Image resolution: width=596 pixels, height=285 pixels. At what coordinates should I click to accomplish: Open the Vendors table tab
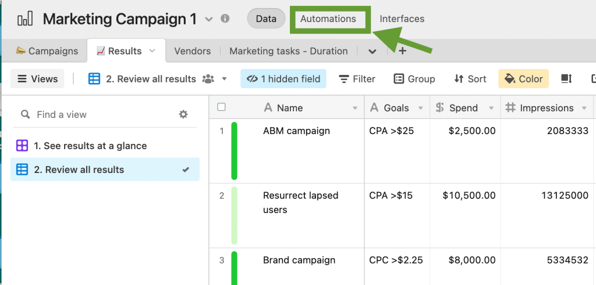(x=192, y=51)
